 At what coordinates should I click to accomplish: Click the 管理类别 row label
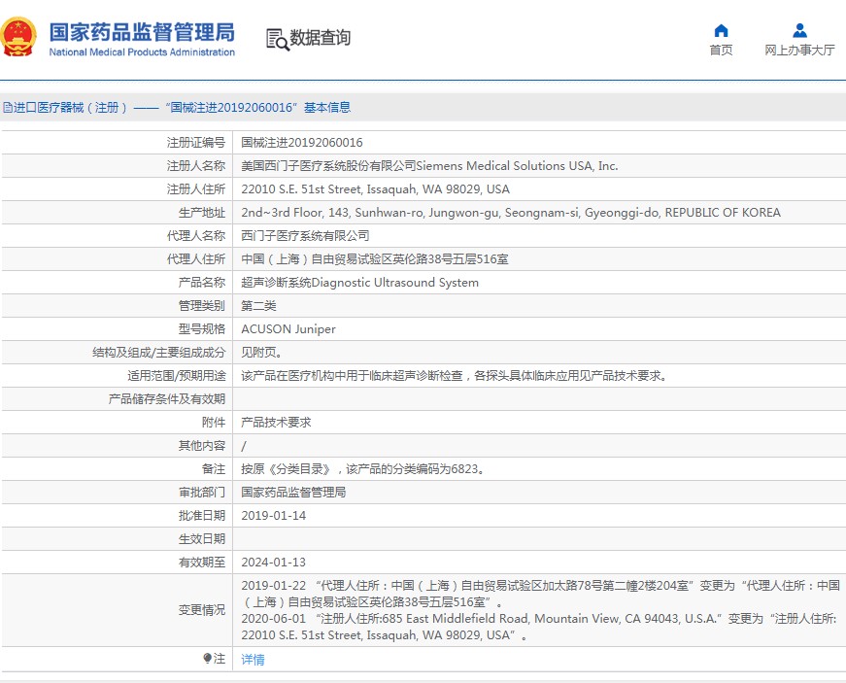coord(202,306)
